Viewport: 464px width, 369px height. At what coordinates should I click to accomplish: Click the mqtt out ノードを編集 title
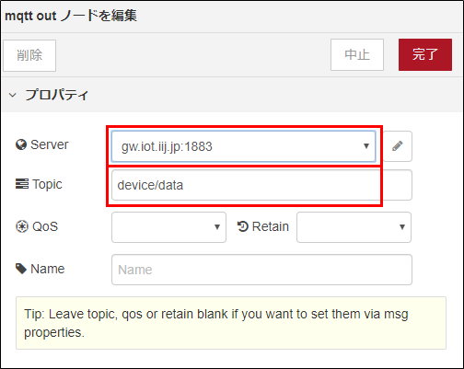[x=71, y=16]
